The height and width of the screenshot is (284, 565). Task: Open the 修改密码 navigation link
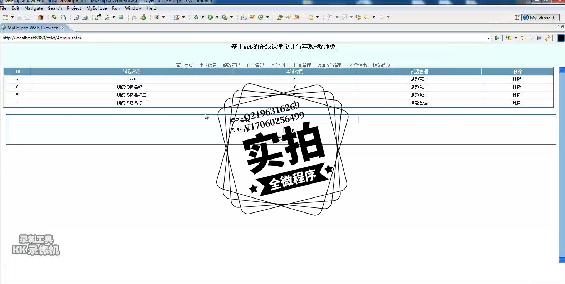coord(231,65)
